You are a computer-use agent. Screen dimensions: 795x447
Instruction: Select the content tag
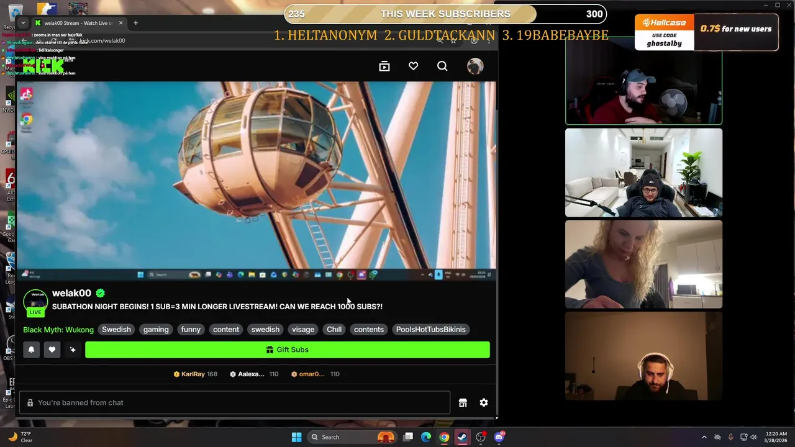[226, 330]
